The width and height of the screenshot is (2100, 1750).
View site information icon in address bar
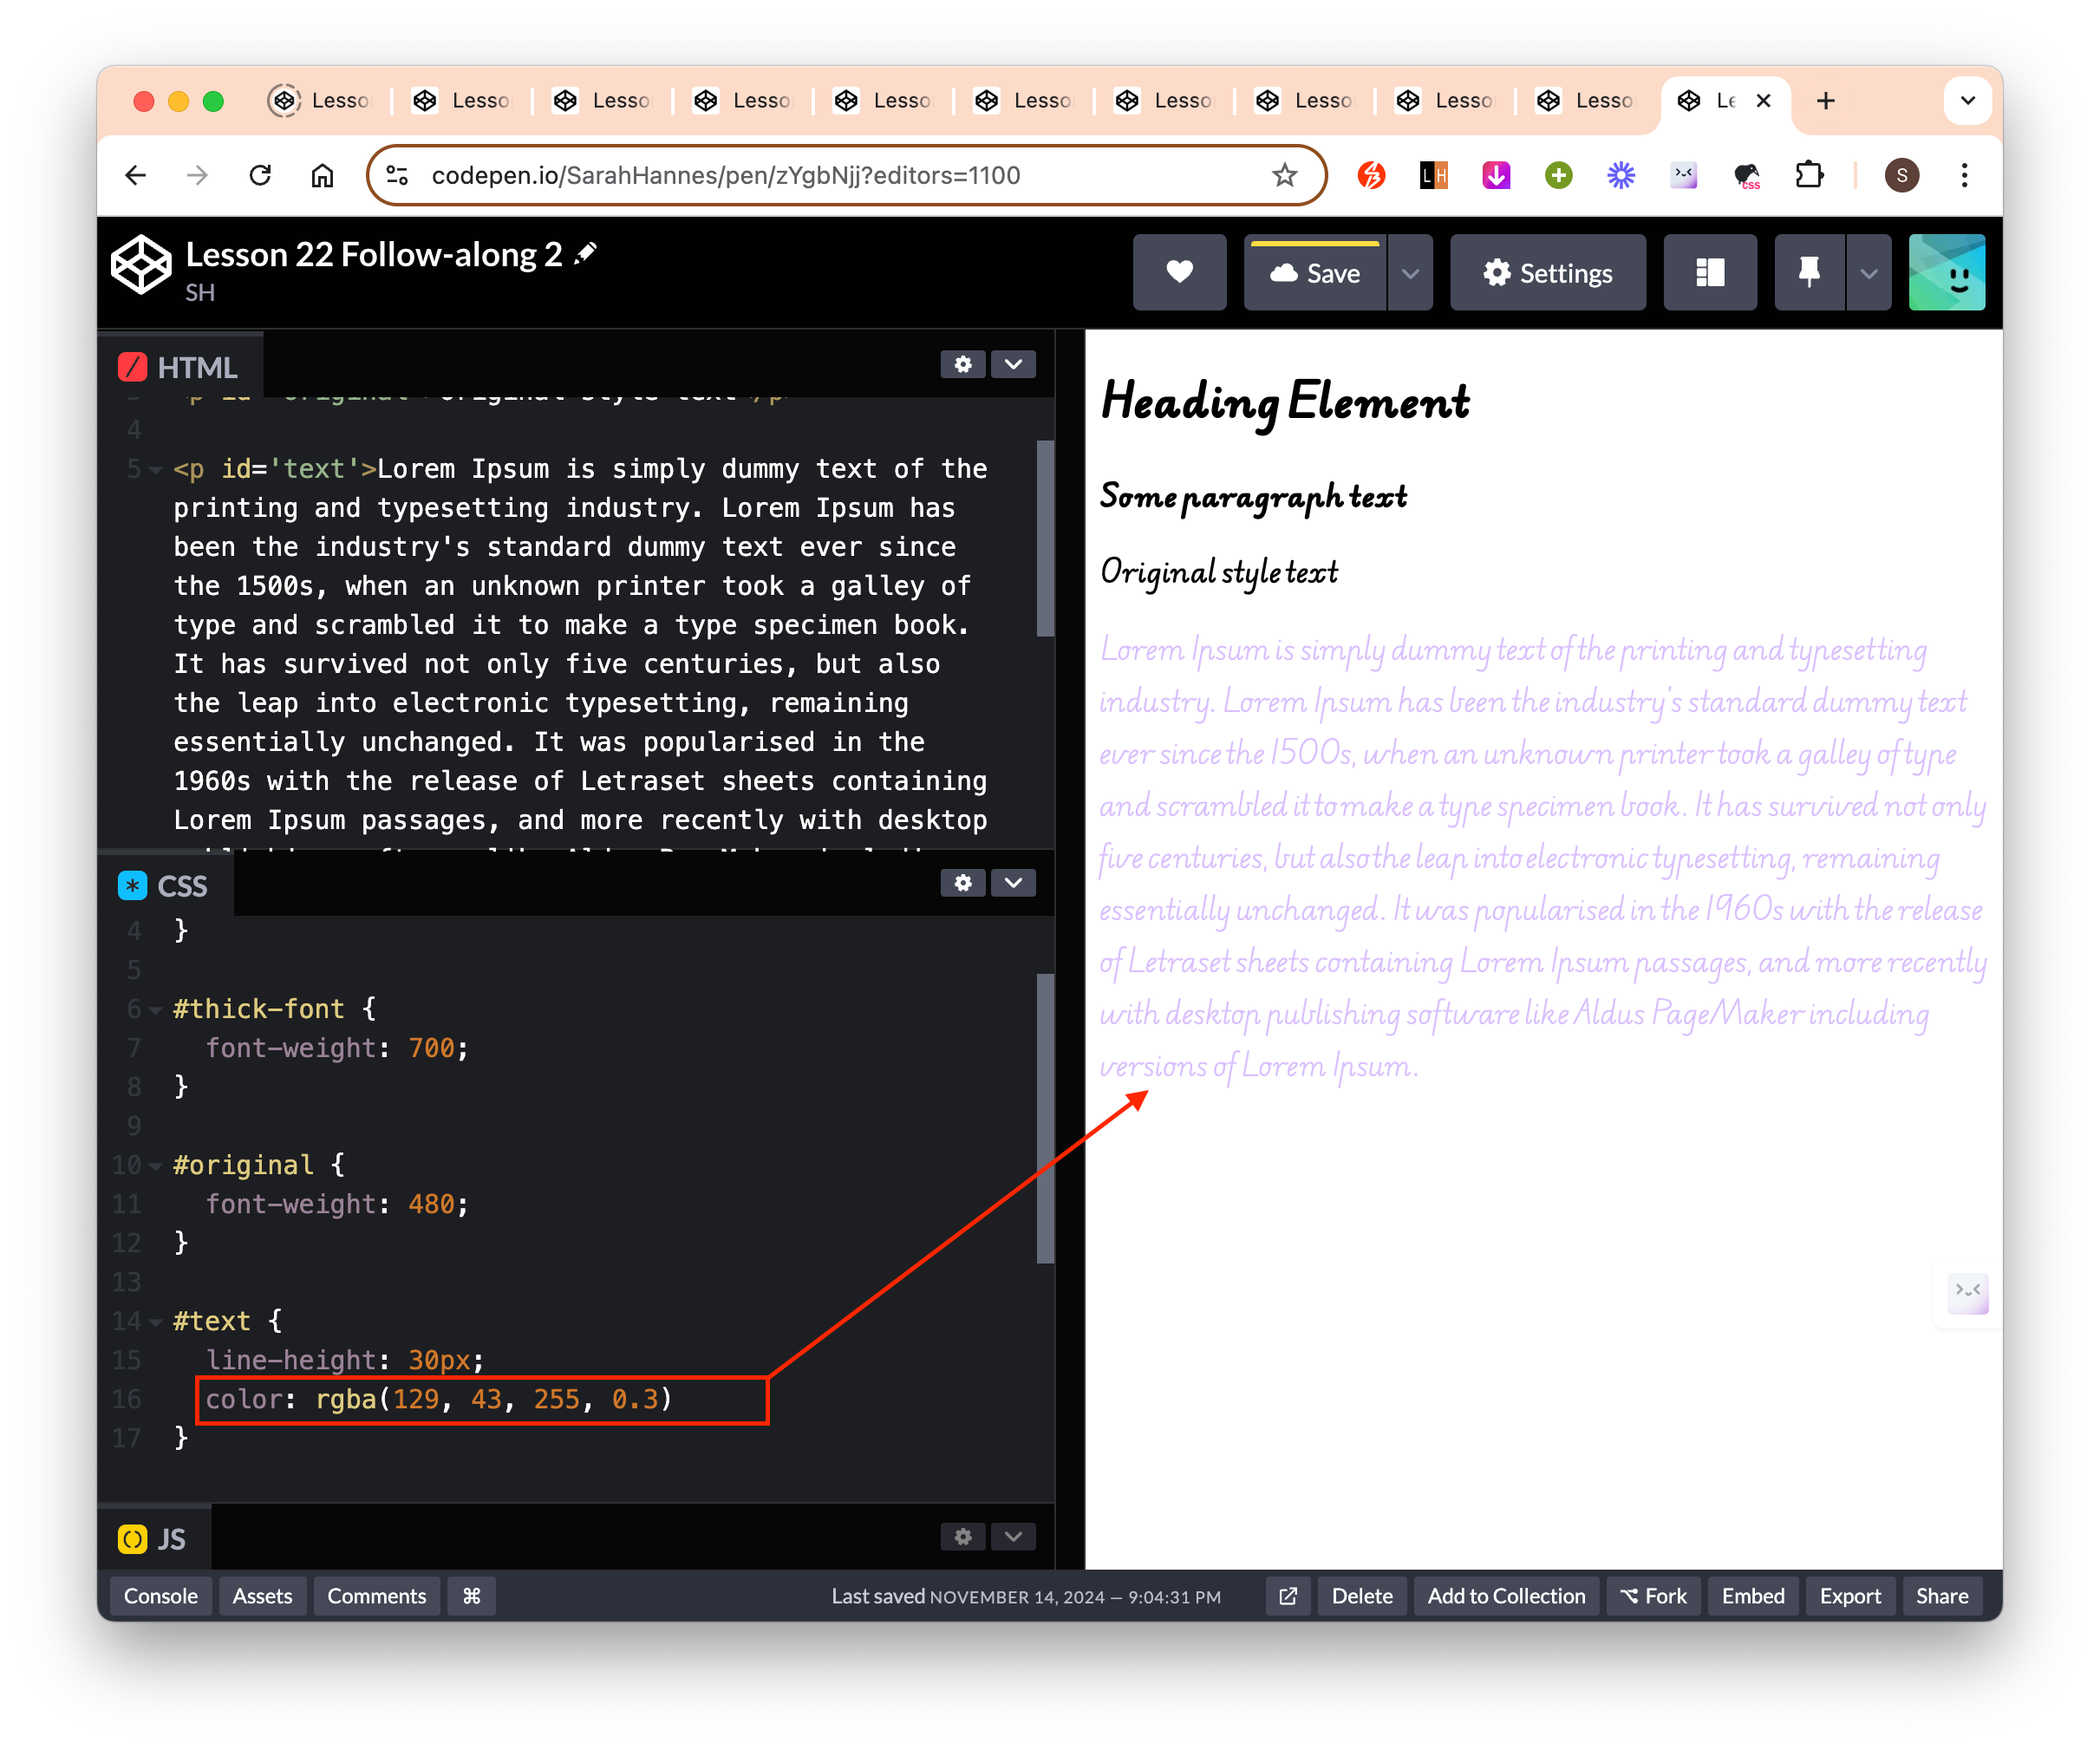pyautogui.click(x=397, y=176)
